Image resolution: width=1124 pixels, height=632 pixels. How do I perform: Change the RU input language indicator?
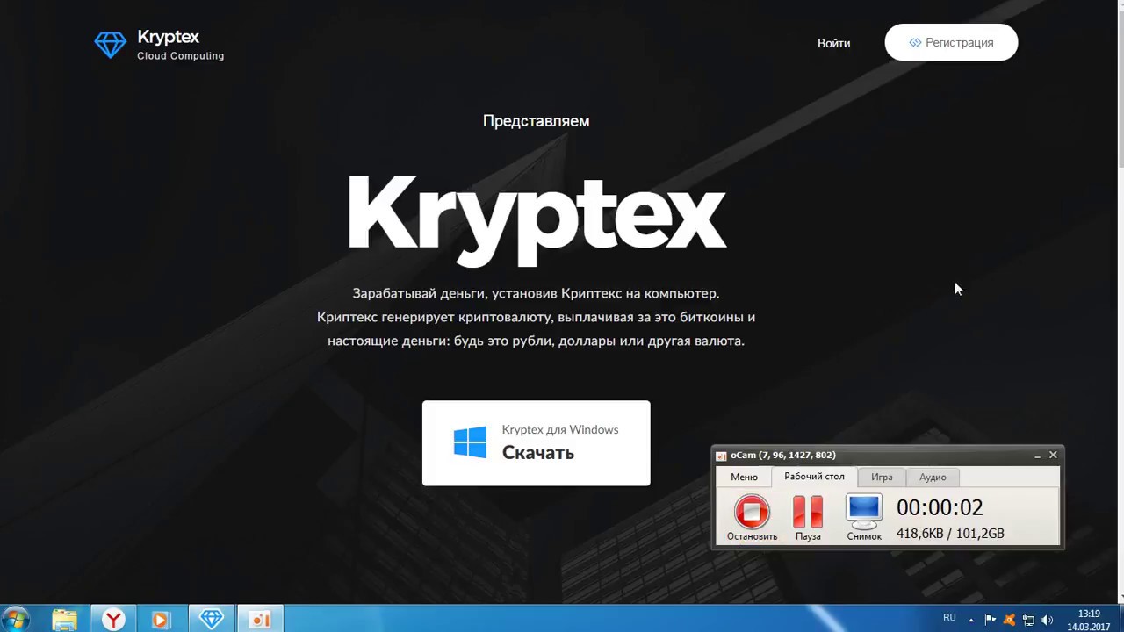tap(949, 618)
